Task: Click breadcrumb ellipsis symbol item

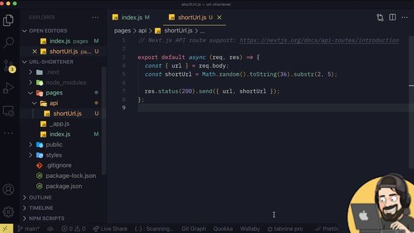Action: (x=202, y=31)
